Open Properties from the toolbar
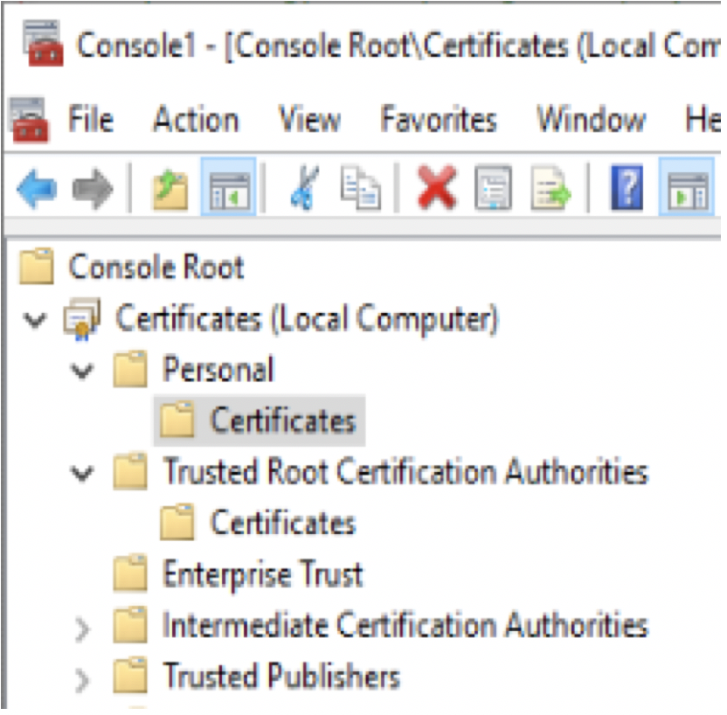 (494, 187)
